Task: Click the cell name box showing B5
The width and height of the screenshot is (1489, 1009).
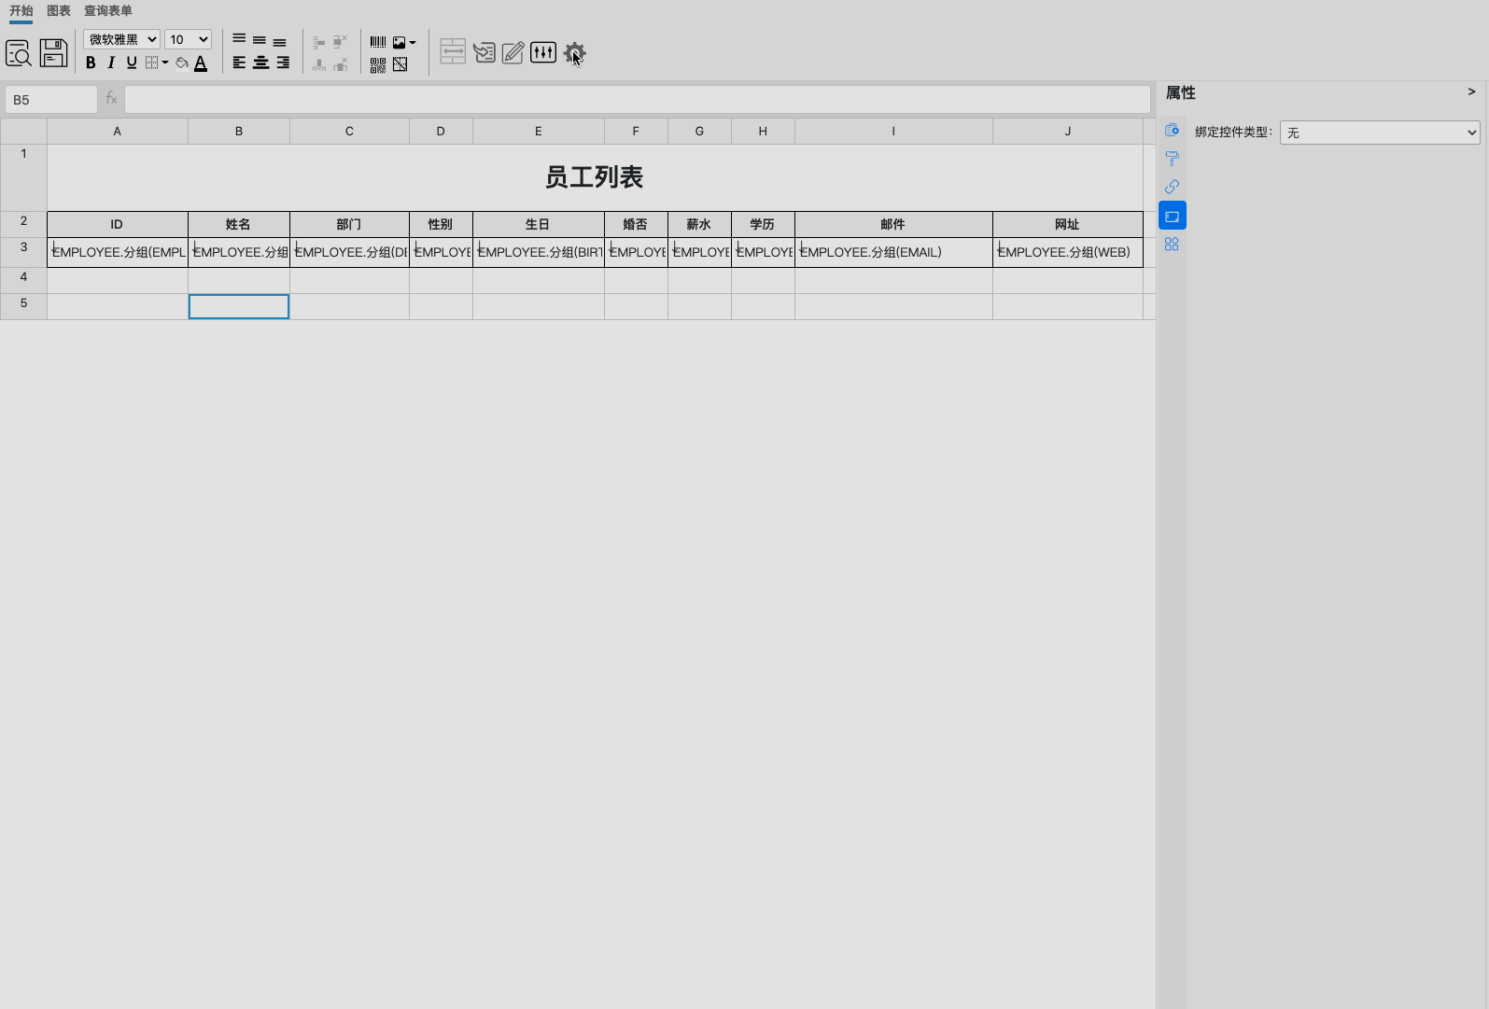Action: pyautogui.click(x=51, y=99)
